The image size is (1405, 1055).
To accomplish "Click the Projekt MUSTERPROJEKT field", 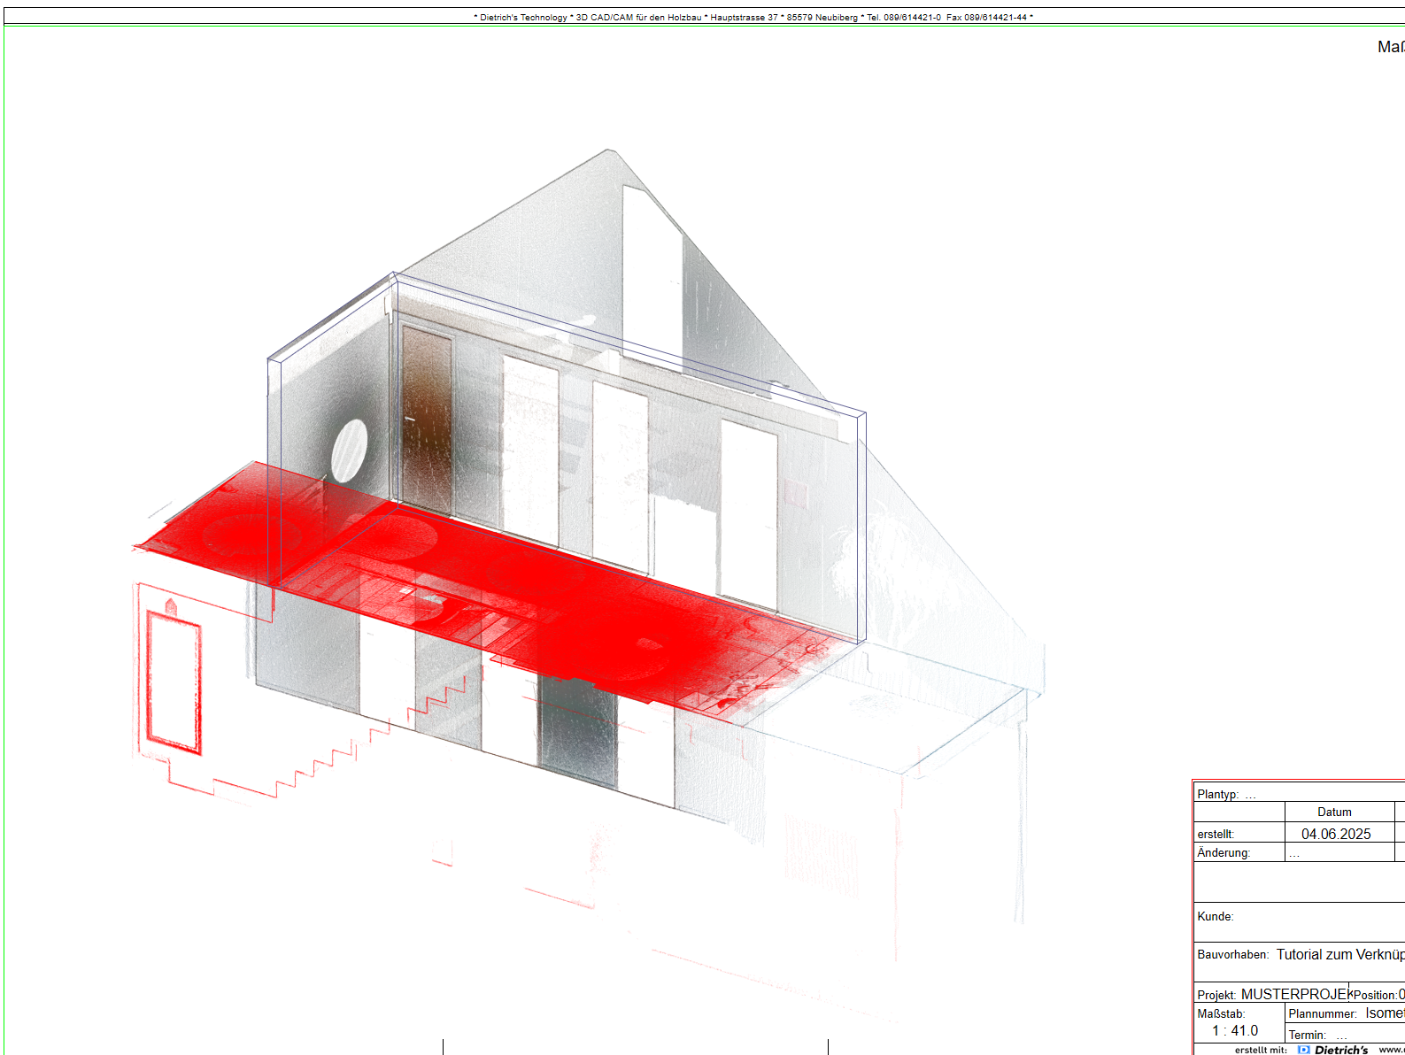I will pyautogui.click(x=1293, y=994).
